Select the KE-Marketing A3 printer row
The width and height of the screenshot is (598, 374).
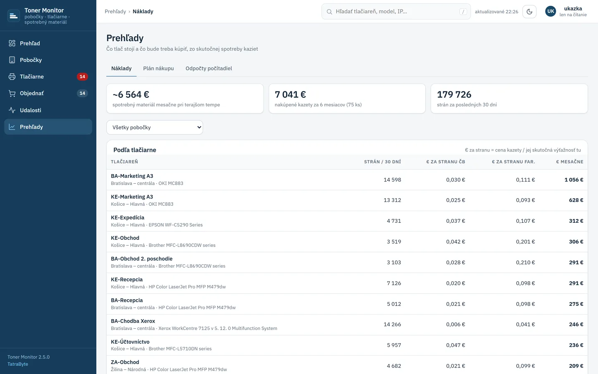[347, 201]
